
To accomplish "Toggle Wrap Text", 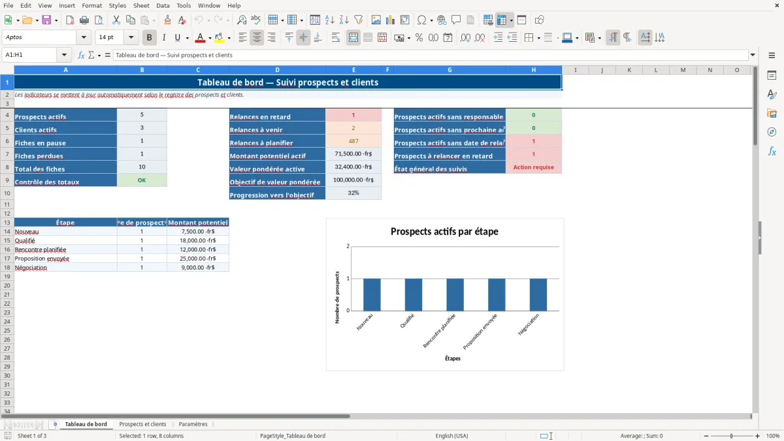I will 336,38.
